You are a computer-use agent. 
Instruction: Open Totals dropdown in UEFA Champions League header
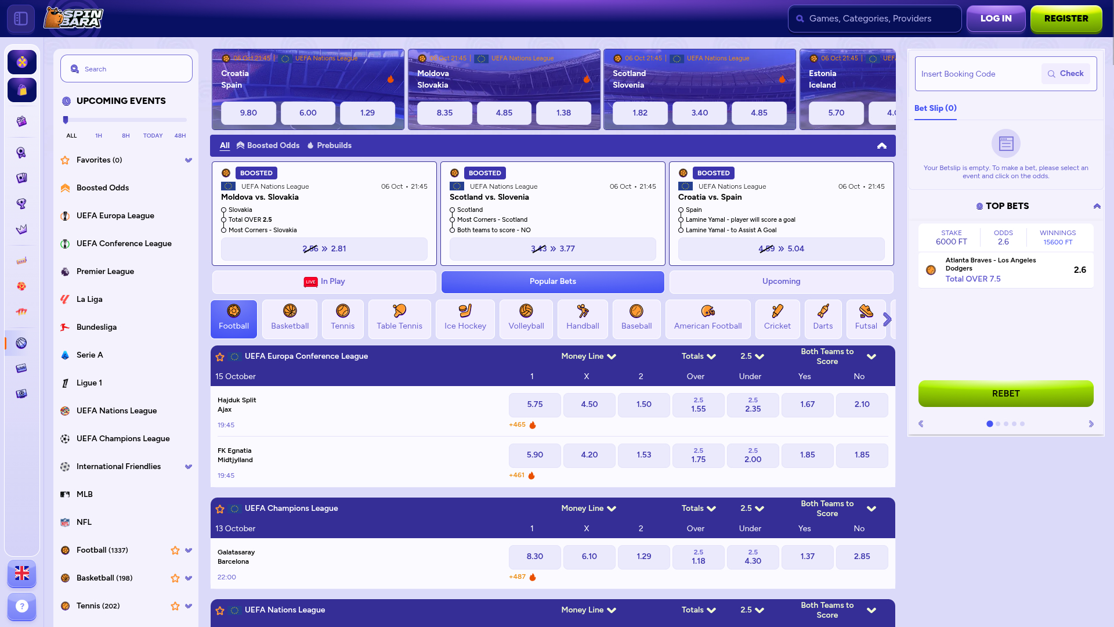coord(699,509)
